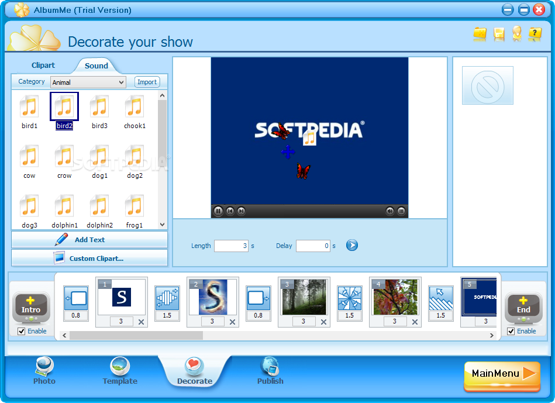Screen dimensions: 555x403
Task: Toggle Enable checkbox under End
Action: (511, 331)
